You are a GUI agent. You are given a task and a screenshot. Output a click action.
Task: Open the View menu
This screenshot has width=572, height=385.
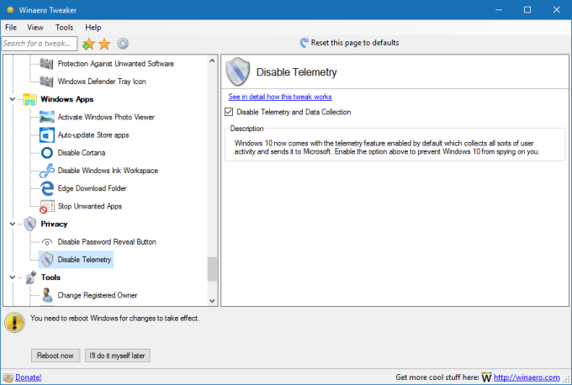(35, 28)
